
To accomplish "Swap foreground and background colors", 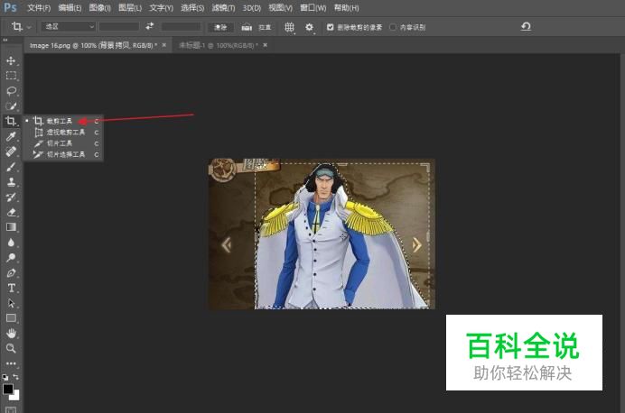I will pyautogui.click(x=16, y=376).
